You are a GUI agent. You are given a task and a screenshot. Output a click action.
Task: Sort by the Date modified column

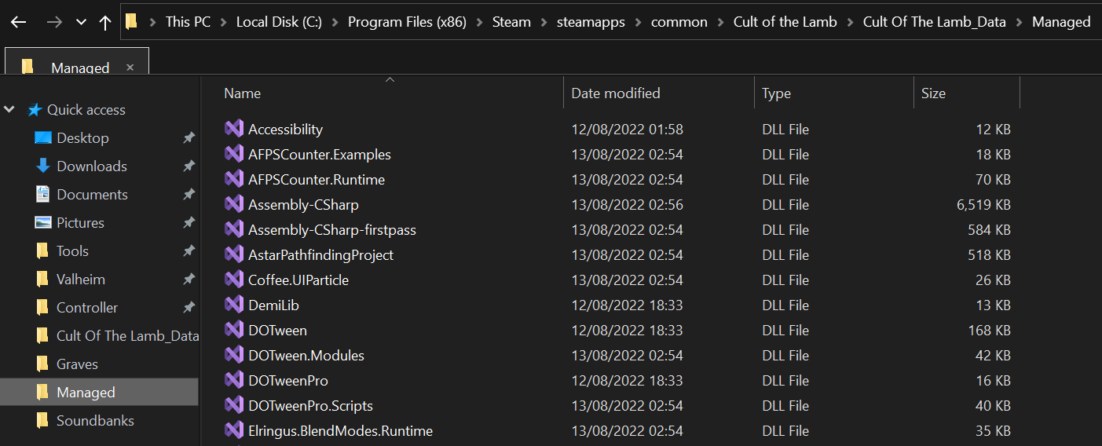point(615,93)
